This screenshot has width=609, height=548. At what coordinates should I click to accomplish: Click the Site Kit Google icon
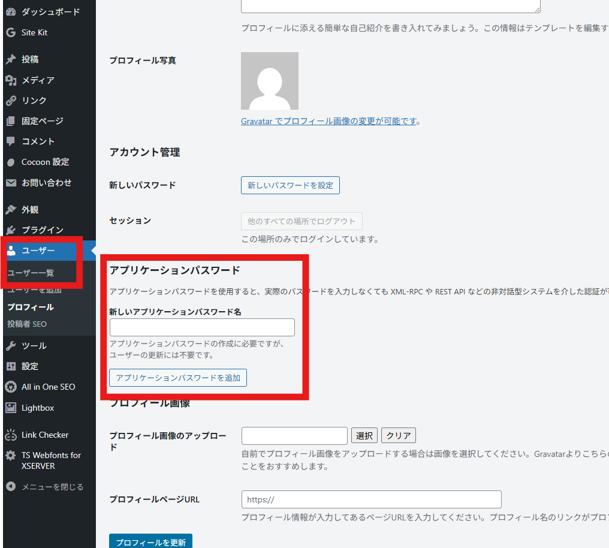(10, 32)
